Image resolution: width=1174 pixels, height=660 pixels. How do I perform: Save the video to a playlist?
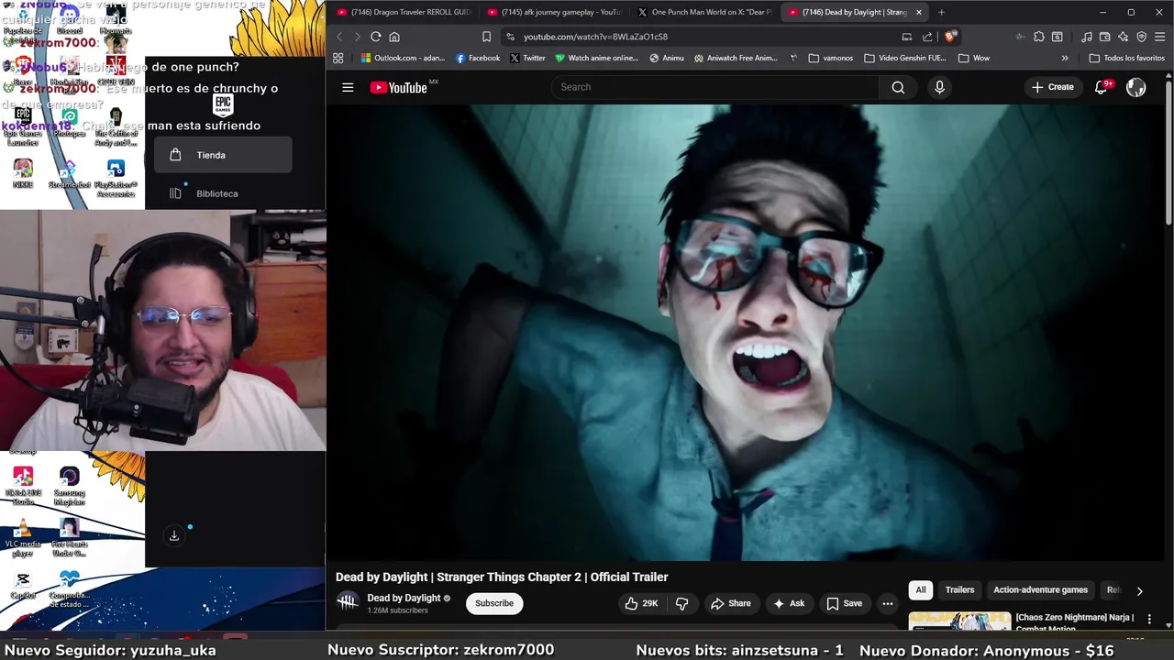(844, 603)
